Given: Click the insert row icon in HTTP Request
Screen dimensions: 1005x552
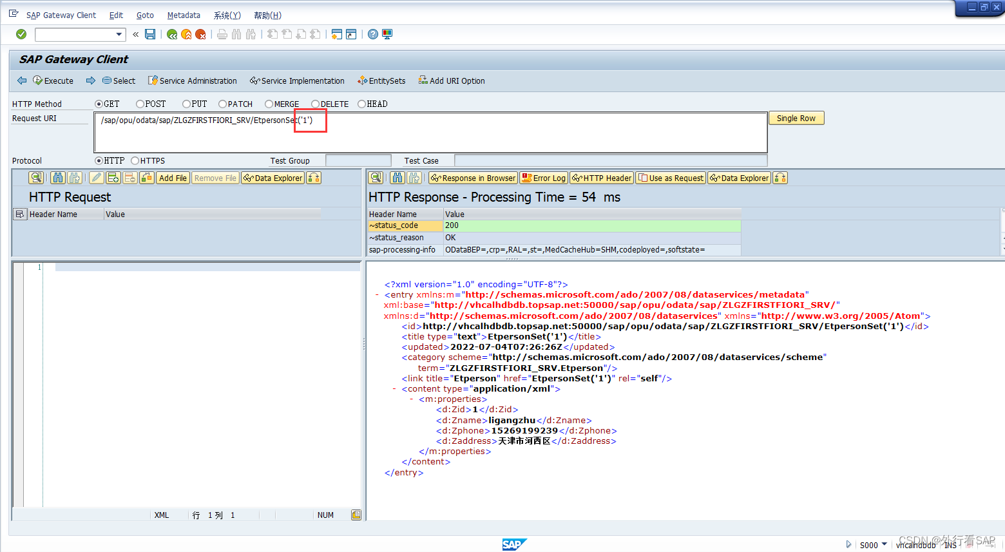Looking at the screenshot, I should tap(113, 178).
